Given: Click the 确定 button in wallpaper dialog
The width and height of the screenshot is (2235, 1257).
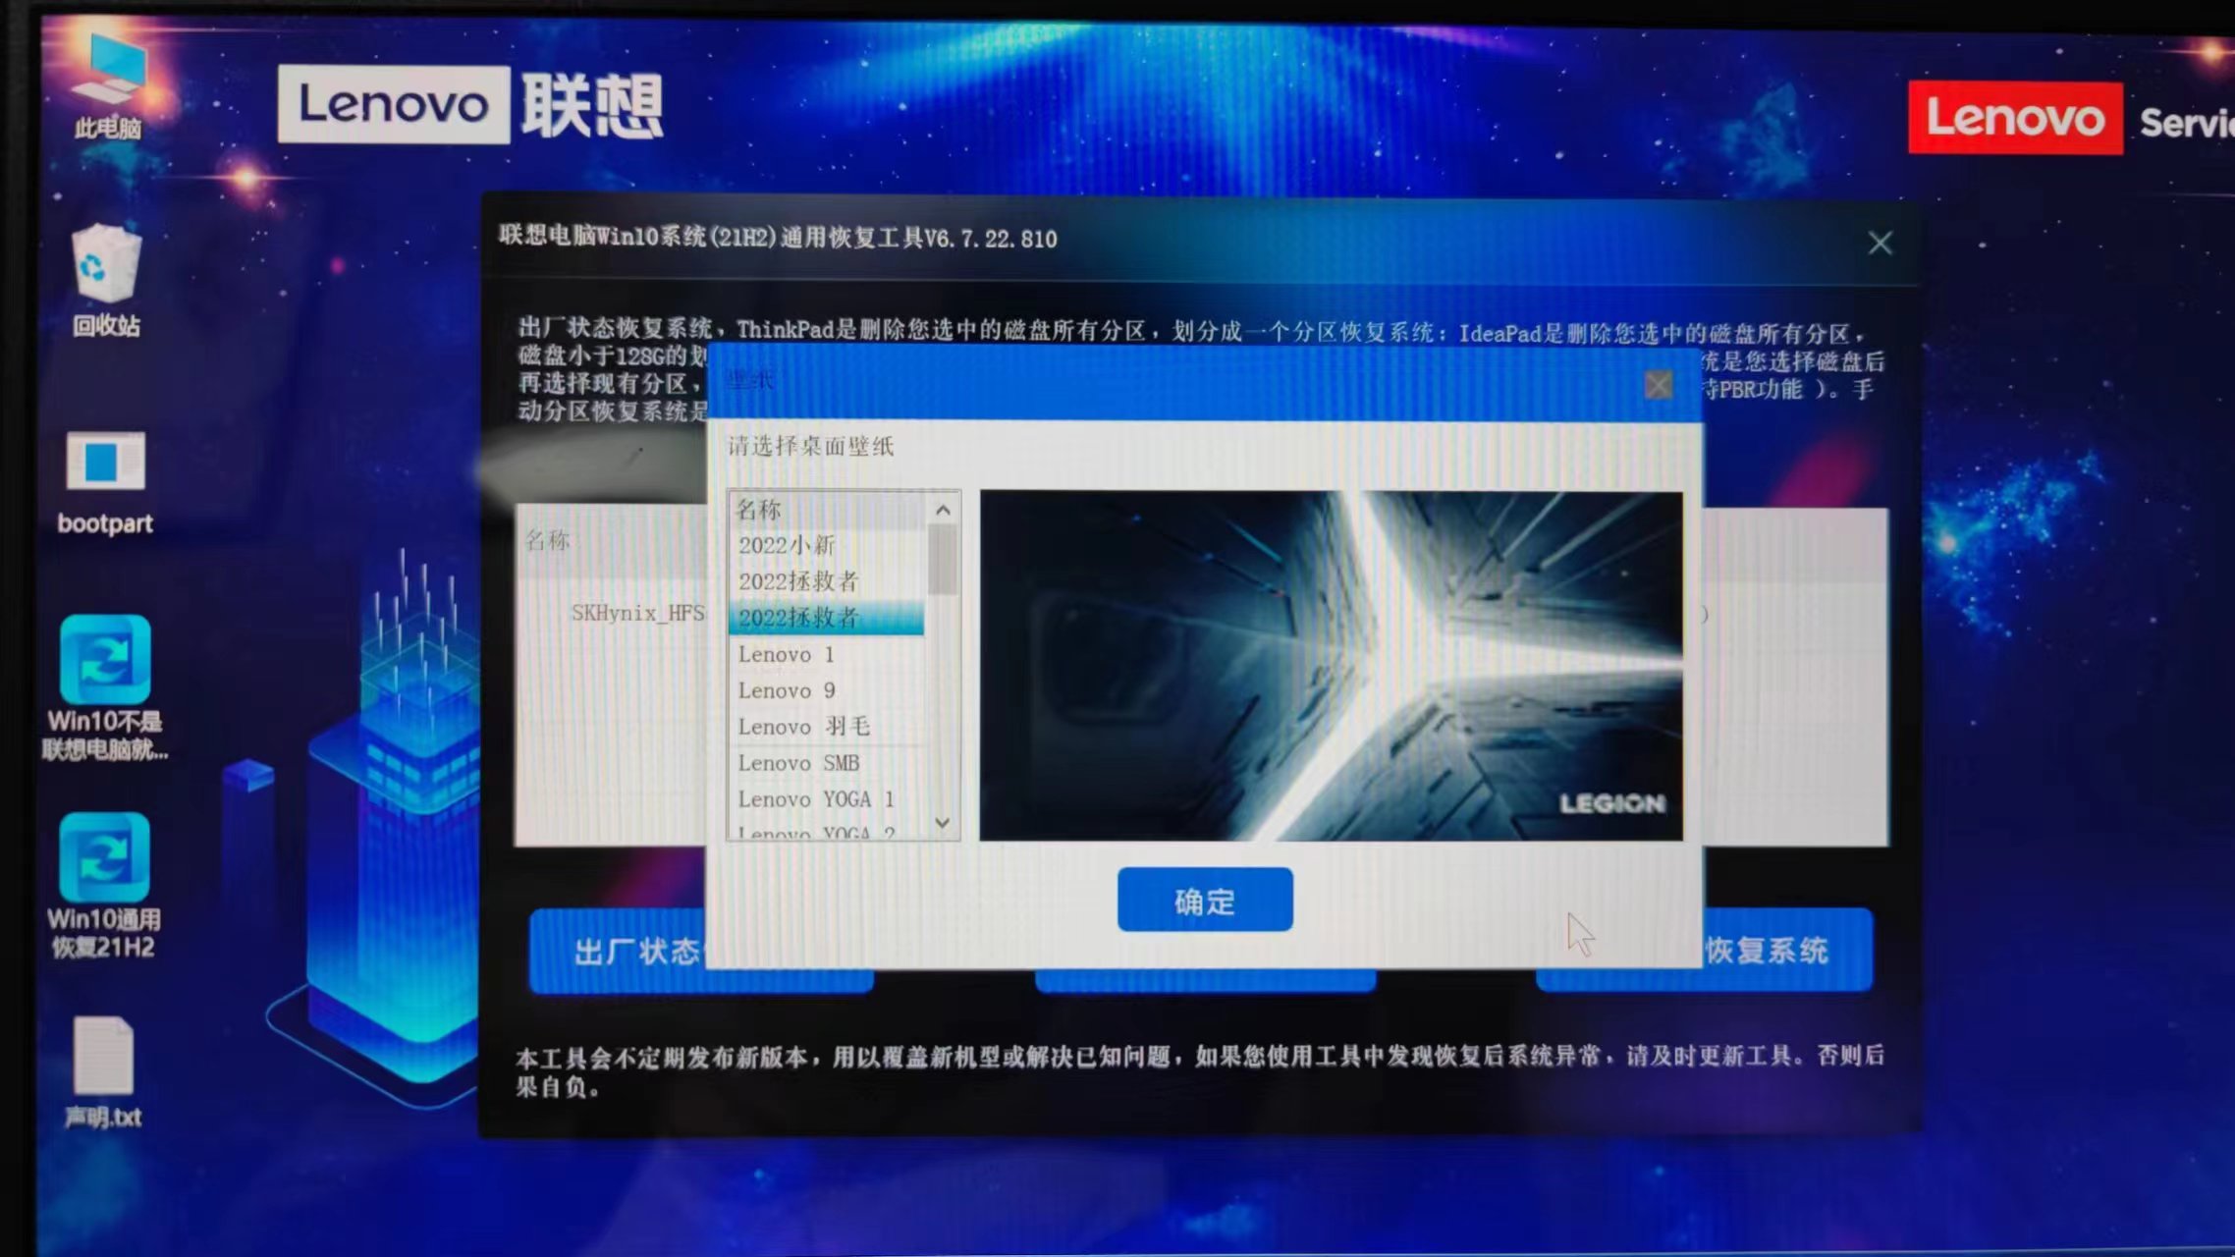Looking at the screenshot, I should click(x=1205, y=900).
